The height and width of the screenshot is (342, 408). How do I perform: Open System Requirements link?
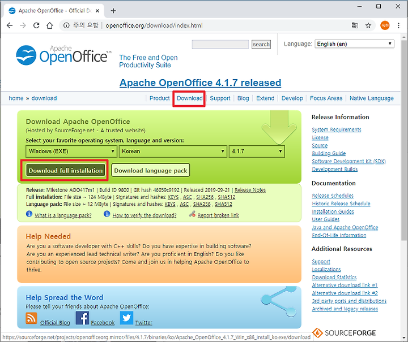coord(337,129)
